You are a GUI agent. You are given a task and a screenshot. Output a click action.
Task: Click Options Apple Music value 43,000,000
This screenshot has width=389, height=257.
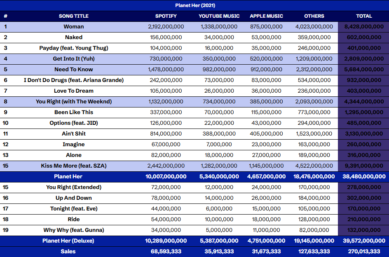267,123
